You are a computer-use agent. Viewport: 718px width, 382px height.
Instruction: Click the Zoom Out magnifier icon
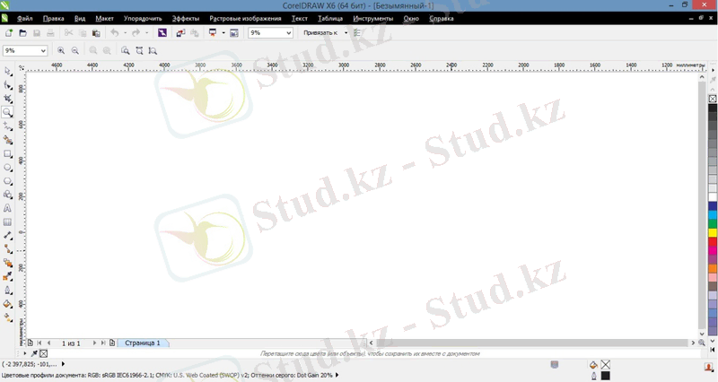(x=75, y=51)
